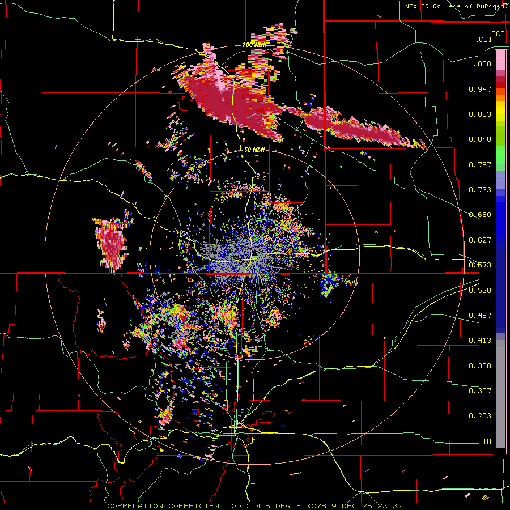The image size is (510, 510).
Task: Click the TH threshold label
Action: coord(487,441)
